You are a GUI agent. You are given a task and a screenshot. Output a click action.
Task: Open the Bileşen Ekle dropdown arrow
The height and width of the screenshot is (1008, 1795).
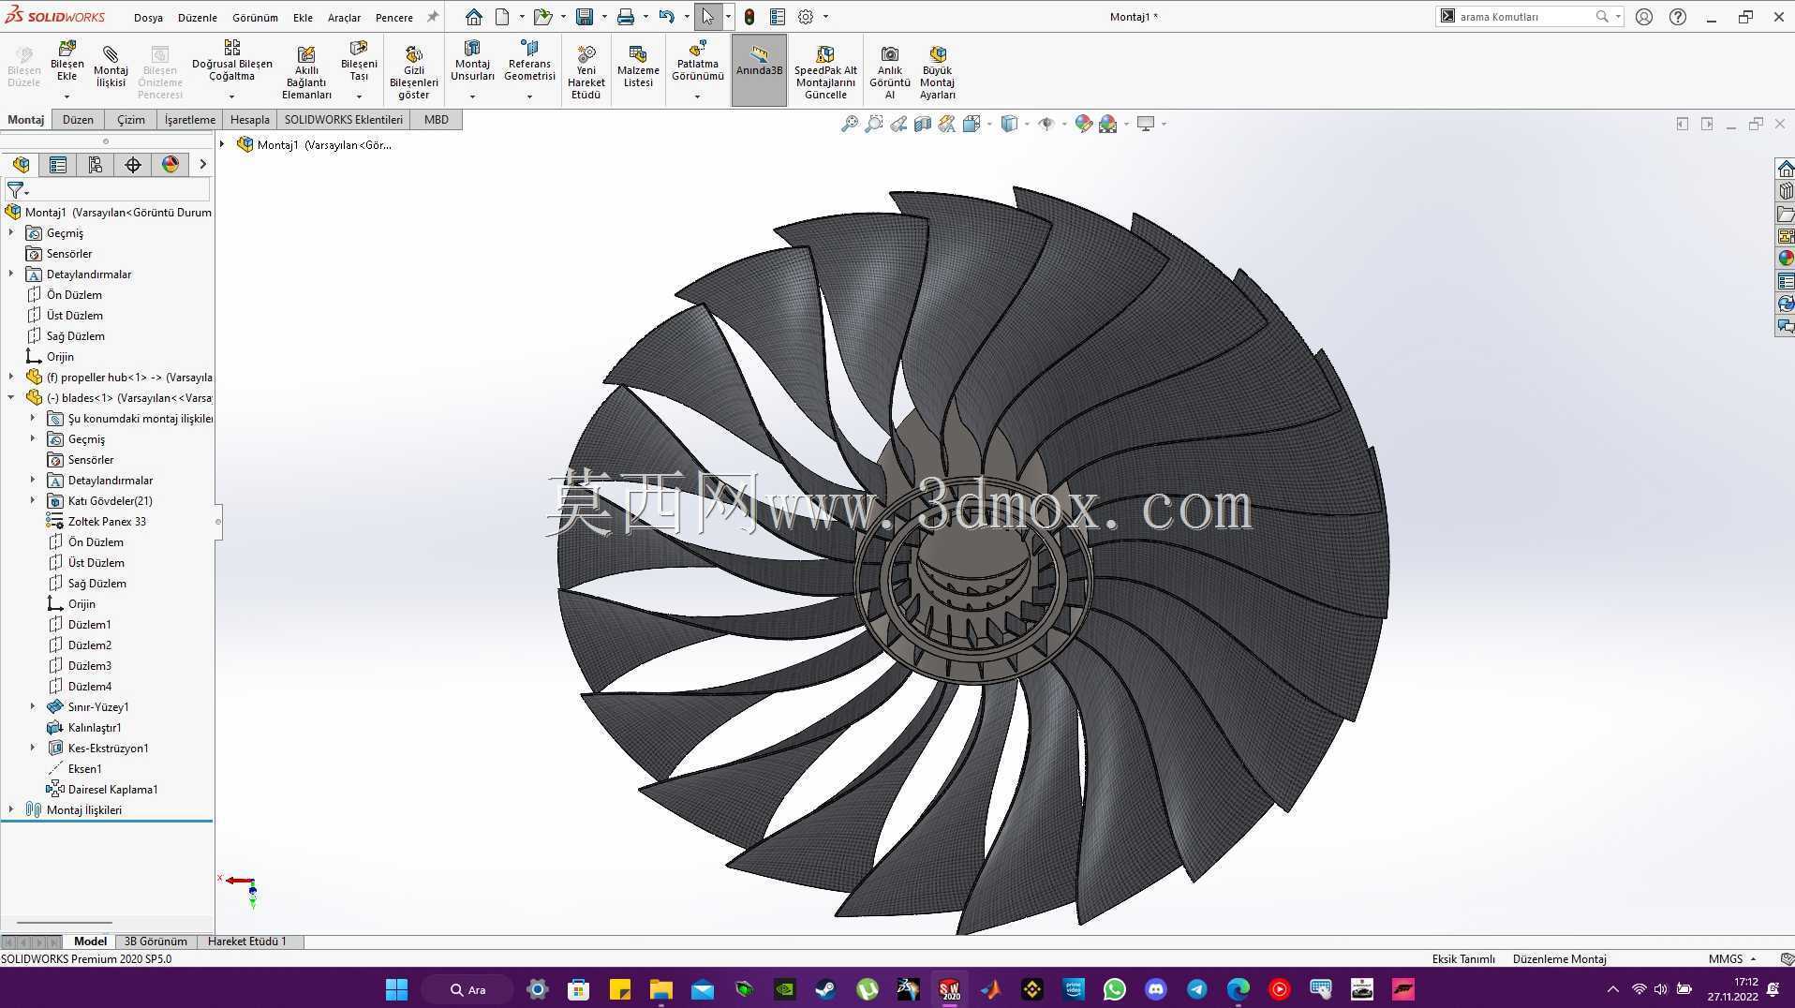[67, 96]
